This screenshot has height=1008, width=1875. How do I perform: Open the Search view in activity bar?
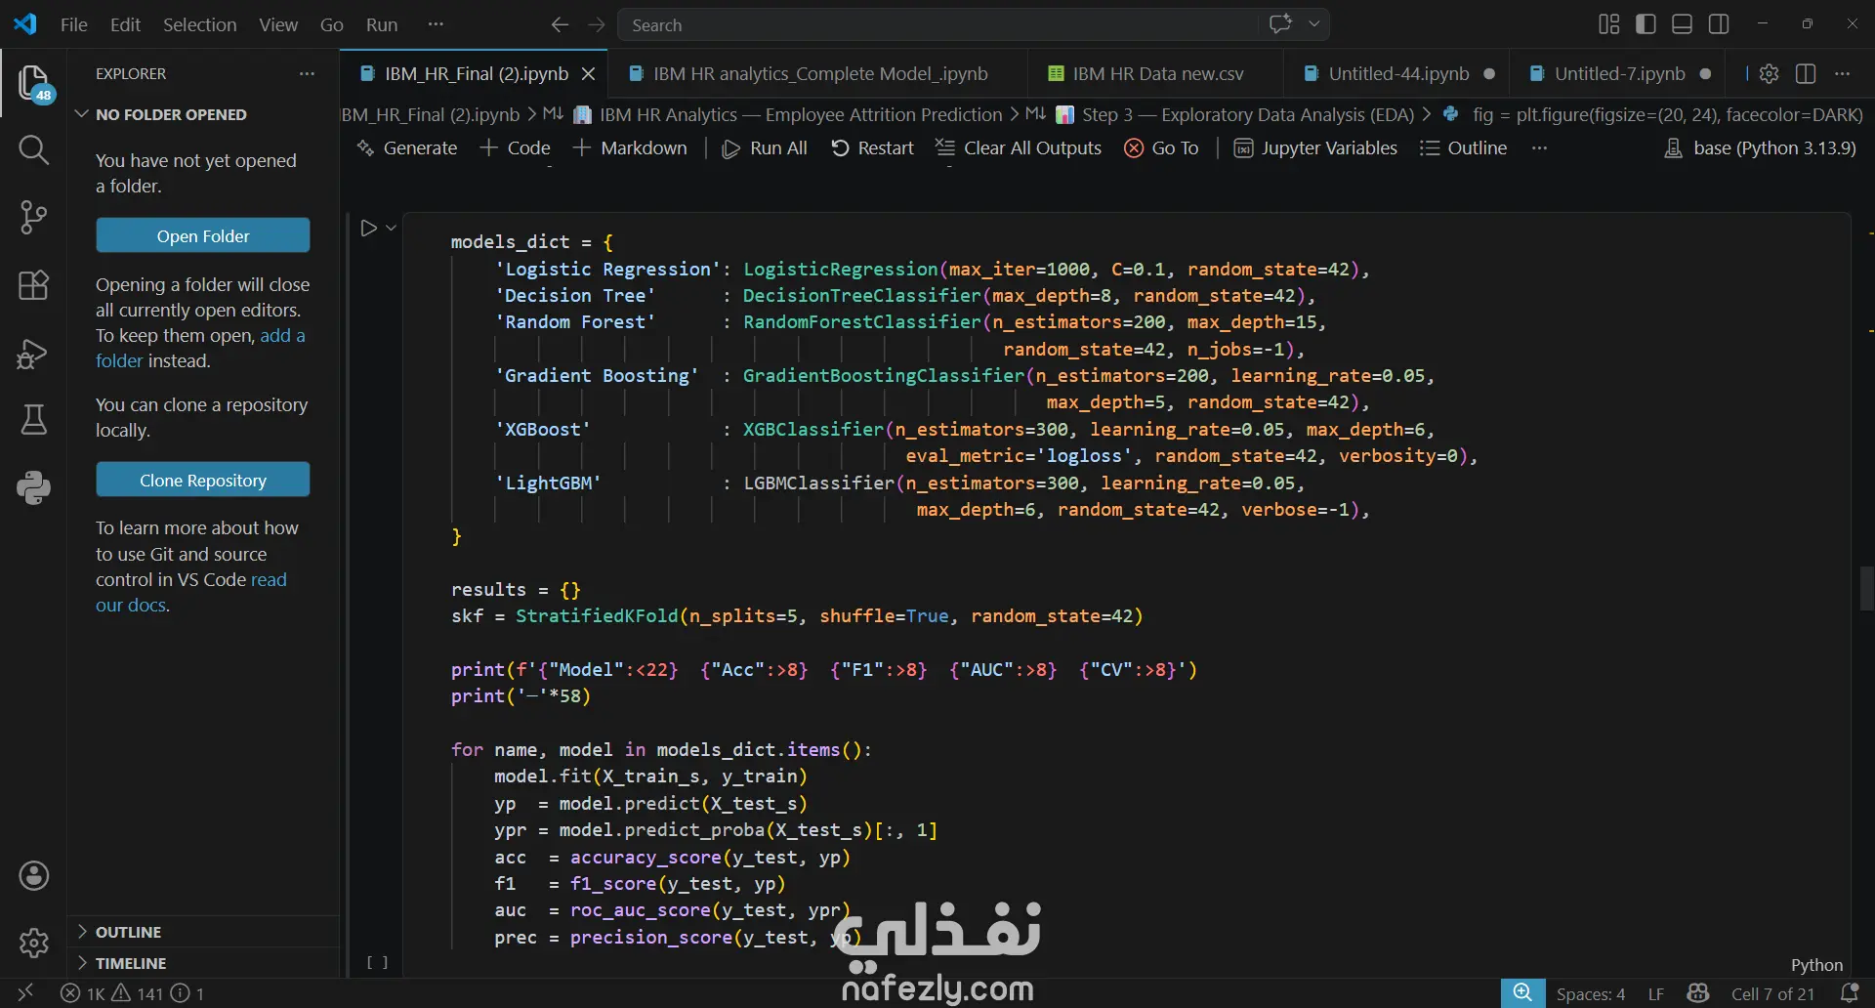pos(34,150)
